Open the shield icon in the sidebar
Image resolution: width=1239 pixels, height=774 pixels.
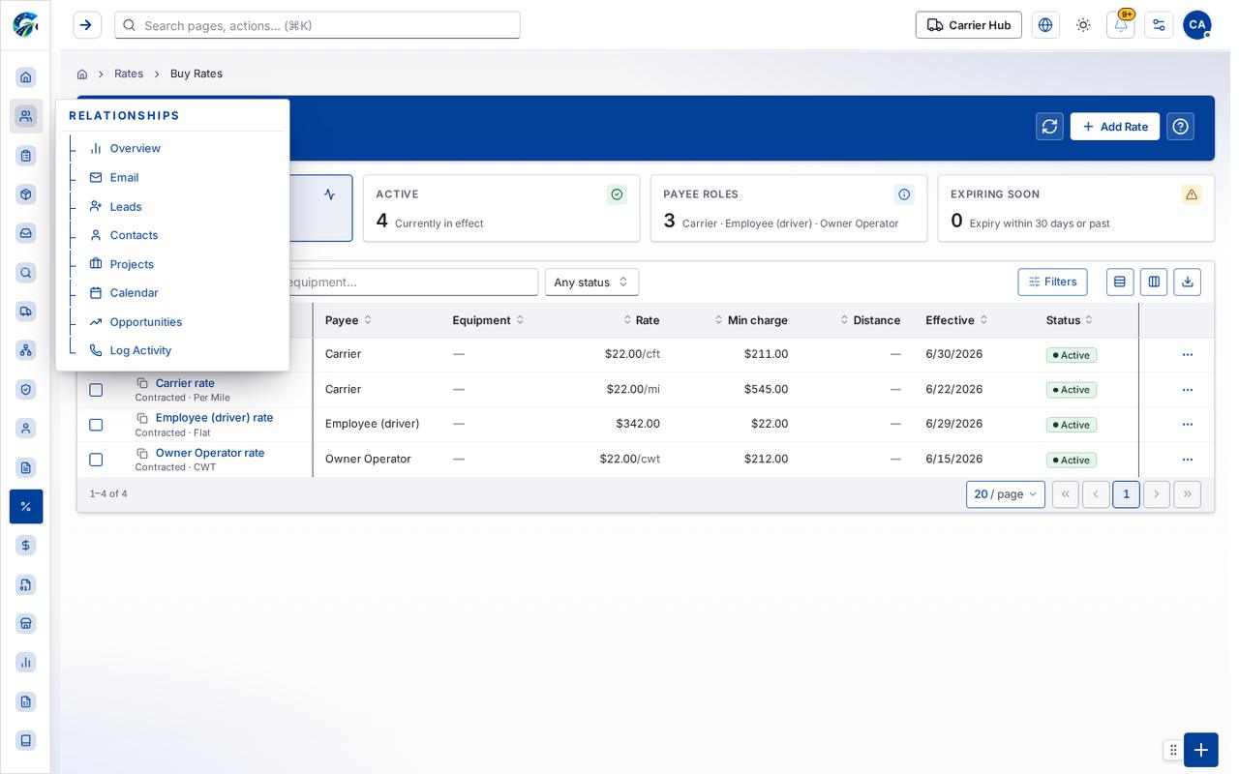[x=26, y=389]
